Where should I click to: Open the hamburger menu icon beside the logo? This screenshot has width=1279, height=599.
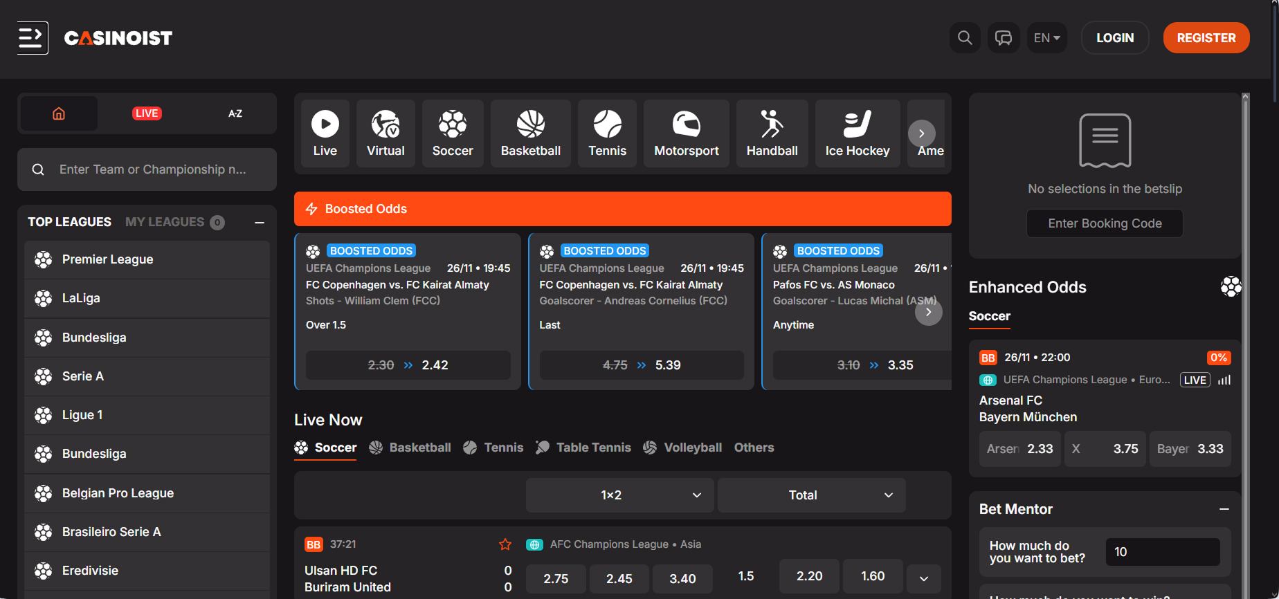click(33, 37)
